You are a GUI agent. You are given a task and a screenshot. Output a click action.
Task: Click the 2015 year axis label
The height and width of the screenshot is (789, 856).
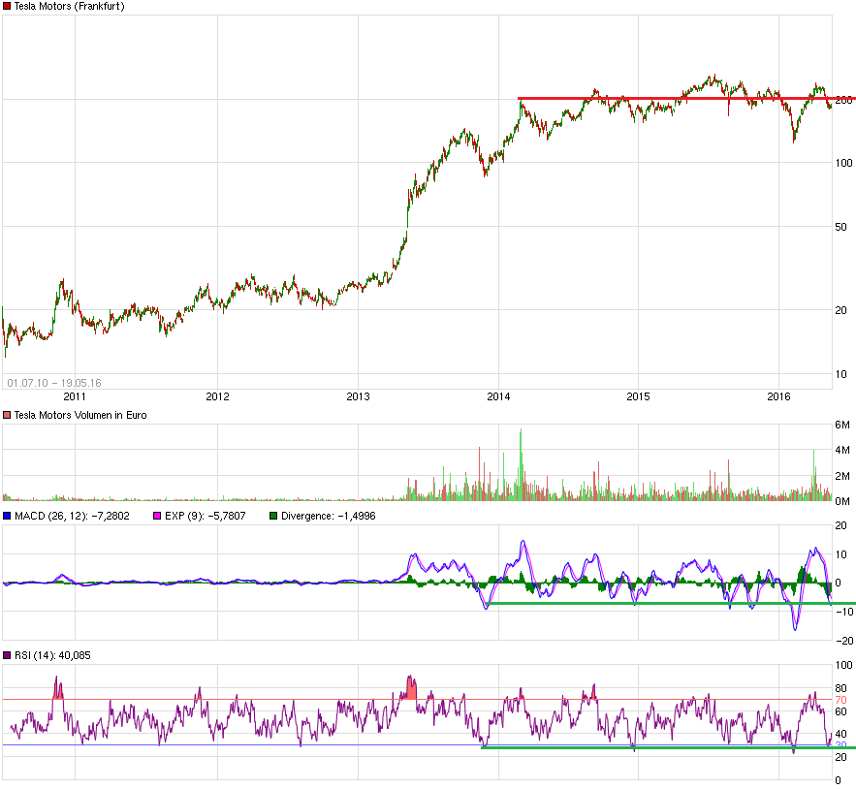(638, 397)
